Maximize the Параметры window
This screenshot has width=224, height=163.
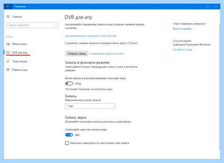[x=208, y=6]
